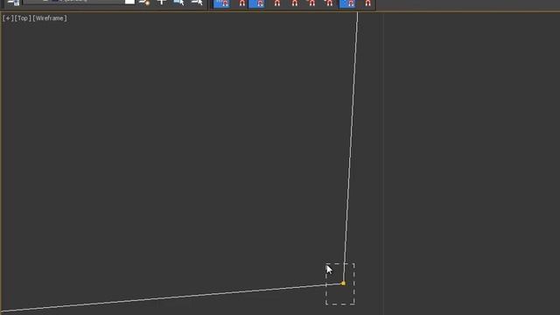560x315 pixels.
Task: Select the yellow highlighted spline vertex
Action: click(343, 283)
